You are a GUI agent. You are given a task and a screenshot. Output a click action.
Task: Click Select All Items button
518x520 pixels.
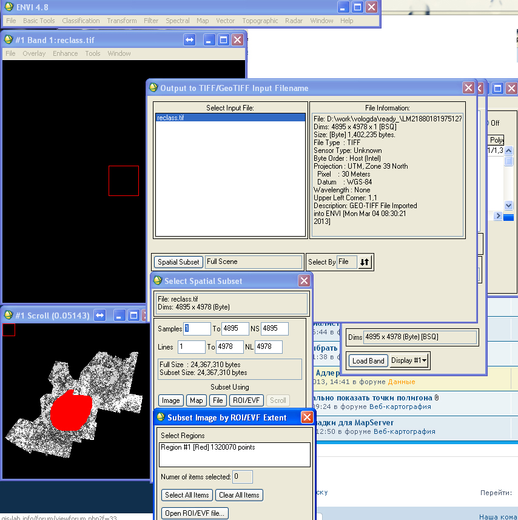click(x=187, y=495)
